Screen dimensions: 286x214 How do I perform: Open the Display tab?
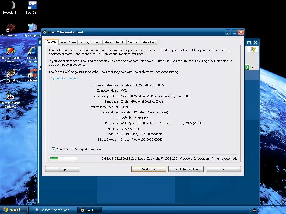click(84, 42)
